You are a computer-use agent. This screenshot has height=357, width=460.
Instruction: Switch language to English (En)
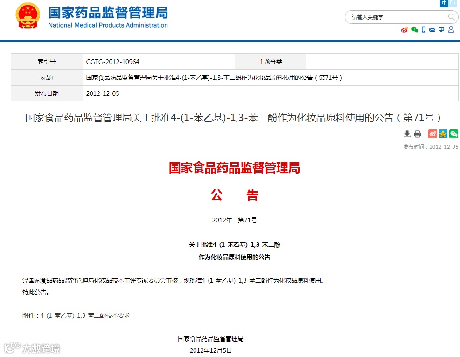[x=453, y=3]
